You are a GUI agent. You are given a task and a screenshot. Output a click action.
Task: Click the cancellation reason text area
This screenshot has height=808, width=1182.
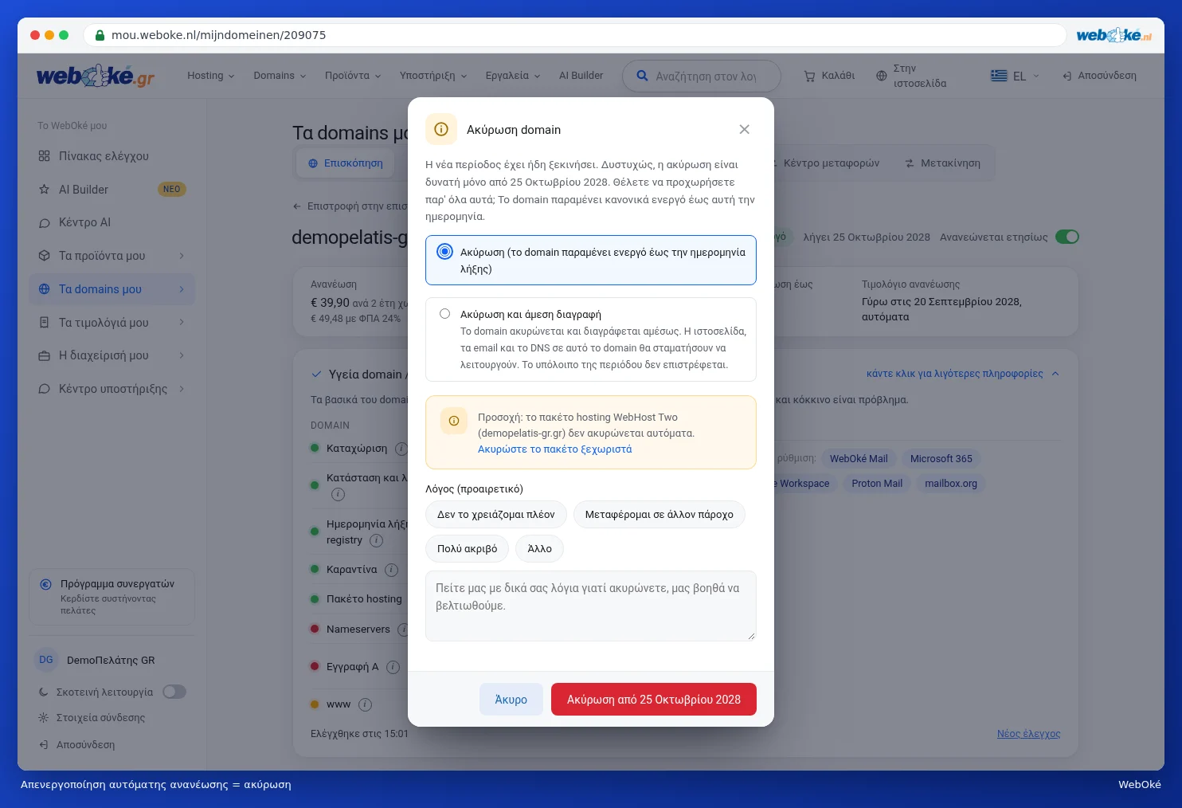coord(591,606)
